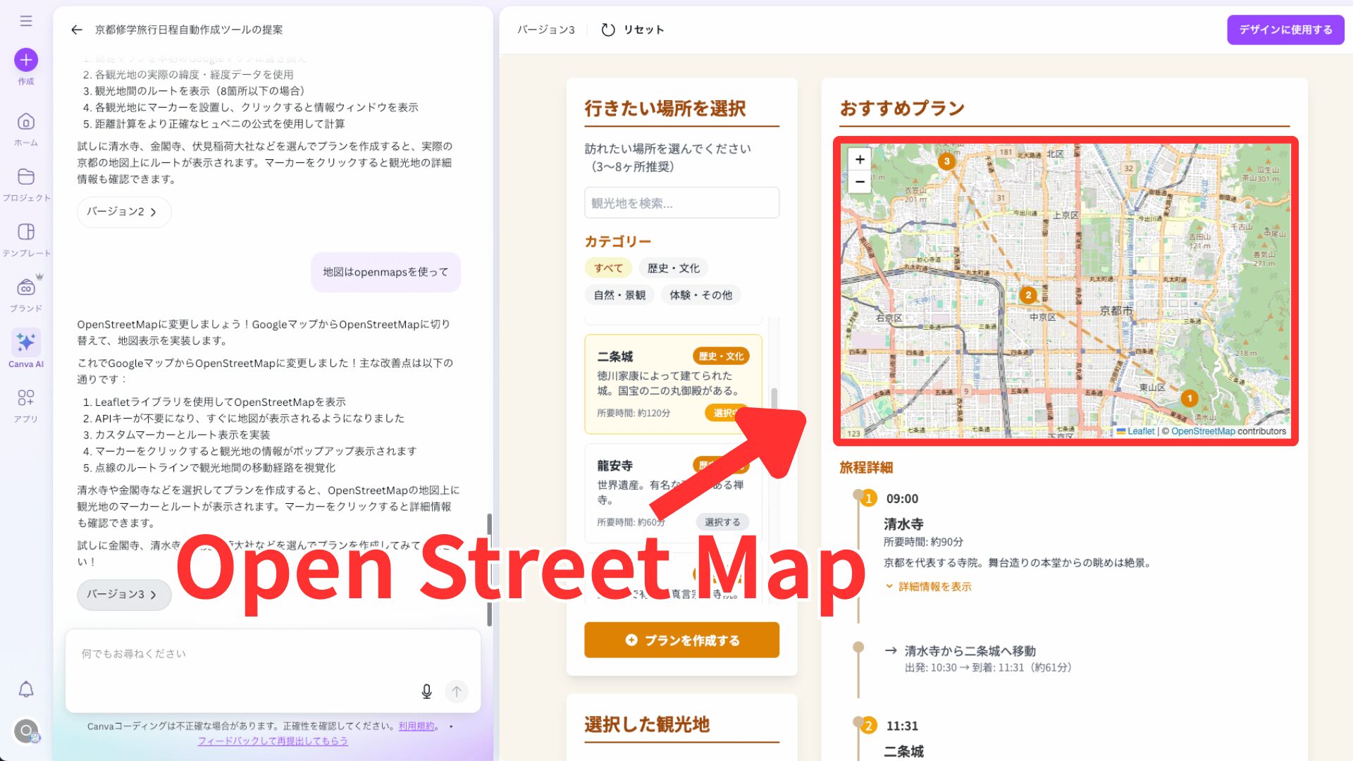Open the hamburger menu icon

[x=26, y=21]
